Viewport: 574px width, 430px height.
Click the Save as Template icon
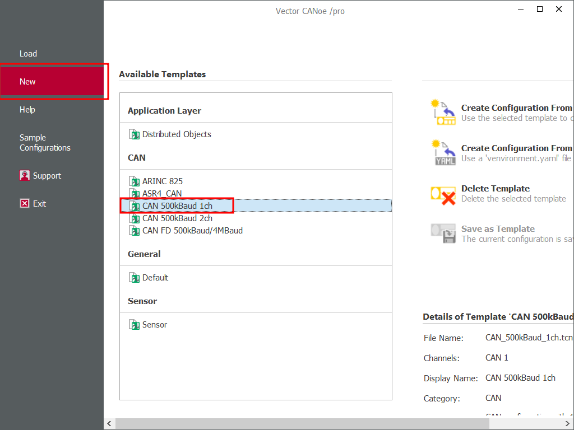point(443,233)
